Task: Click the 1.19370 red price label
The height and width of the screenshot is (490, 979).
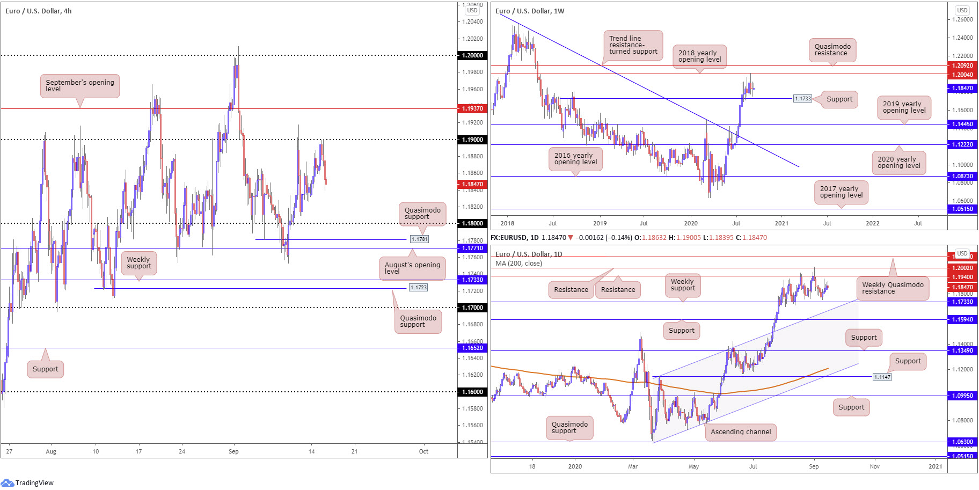Action: (x=472, y=108)
